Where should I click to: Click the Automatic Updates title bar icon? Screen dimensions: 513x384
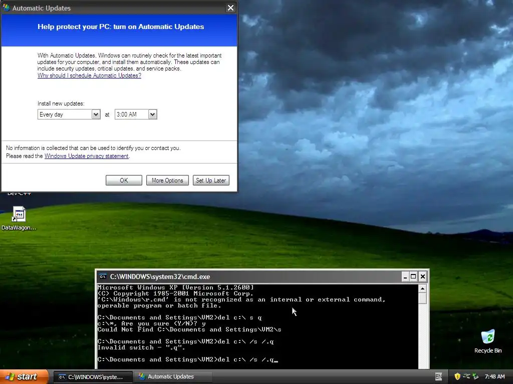pyautogui.click(x=6, y=8)
